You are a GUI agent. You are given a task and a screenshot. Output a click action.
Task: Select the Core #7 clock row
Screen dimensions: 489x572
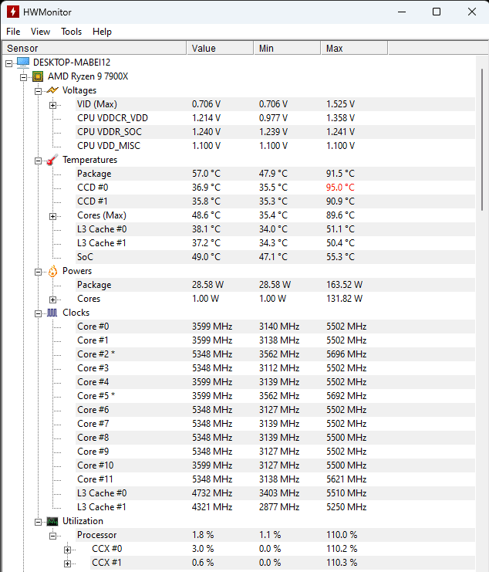tap(275, 424)
